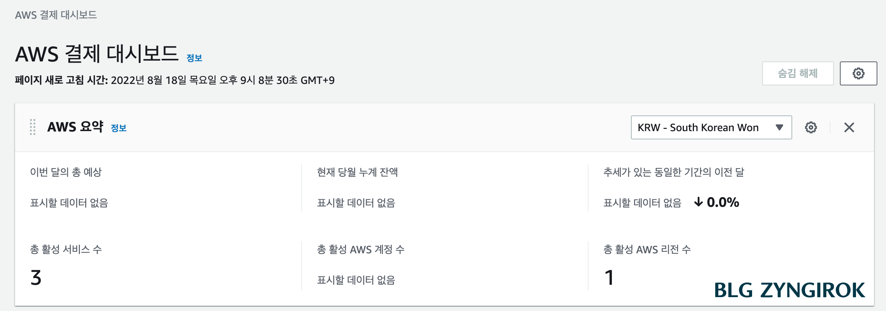
Task: Click the gear icon right of the currency selector
Action: [x=811, y=127]
